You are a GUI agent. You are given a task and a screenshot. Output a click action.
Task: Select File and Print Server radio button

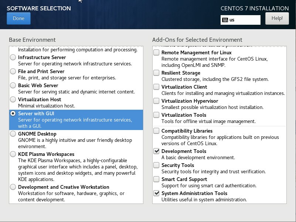pyautogui.click(x=13, y=71)
